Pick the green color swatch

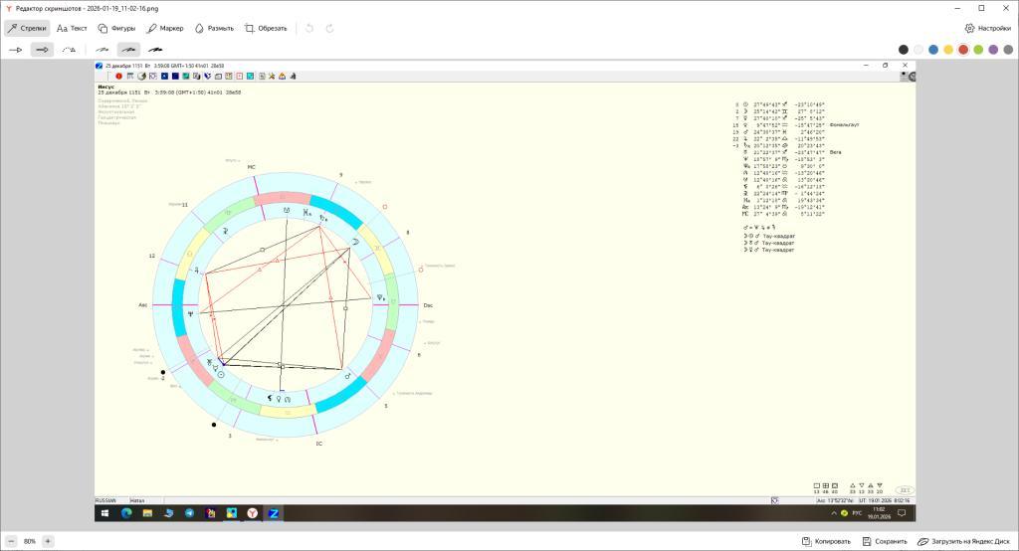(978, 49)
